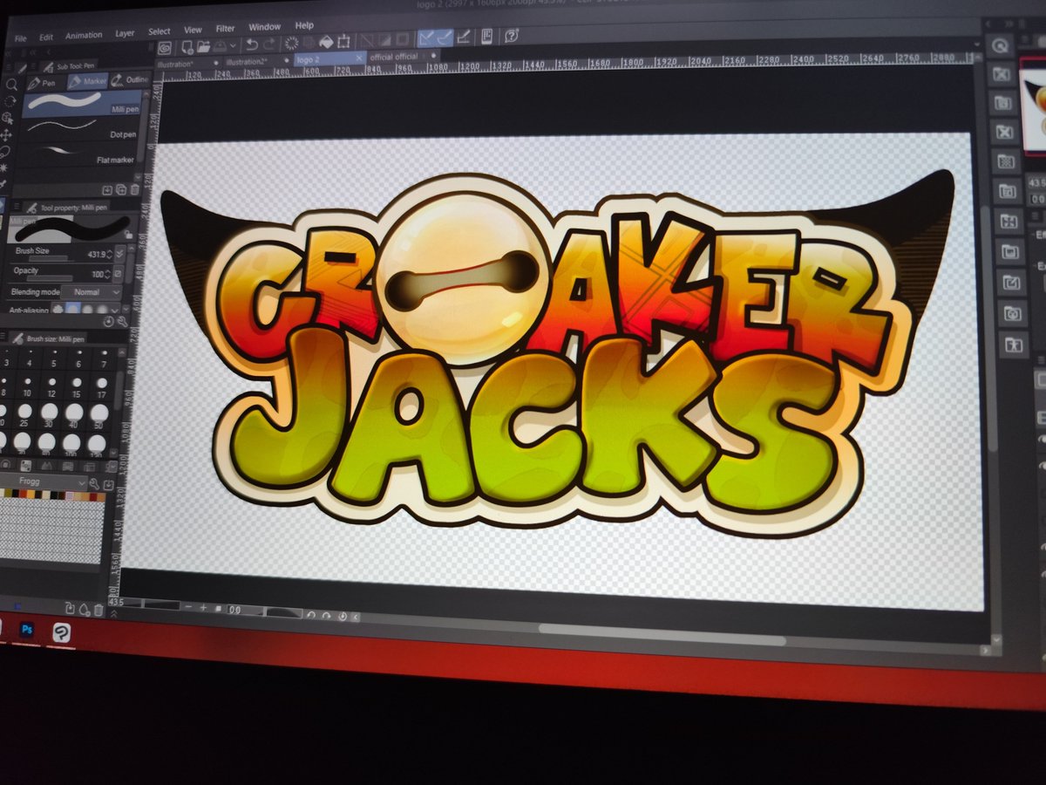Adjust the Opacity slider
This screenshot has width=1046, height=785.
pyautogui.click(x=49, y=278)
